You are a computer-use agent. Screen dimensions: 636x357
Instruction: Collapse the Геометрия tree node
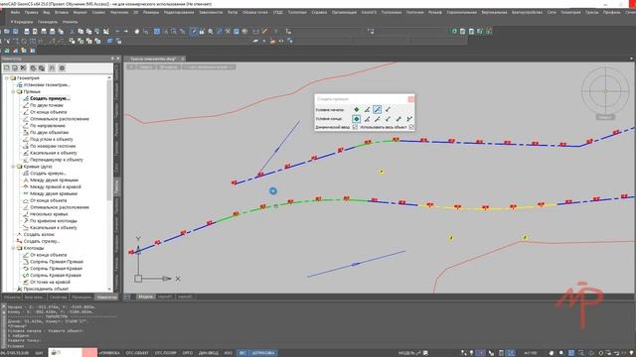coord(7,78)
